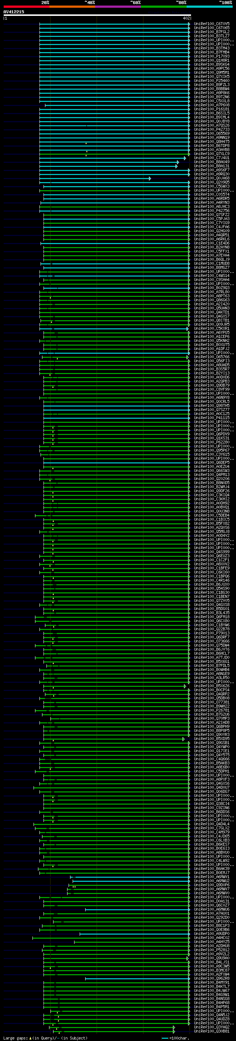Click the Large gaps legend text

(45, 1038)
